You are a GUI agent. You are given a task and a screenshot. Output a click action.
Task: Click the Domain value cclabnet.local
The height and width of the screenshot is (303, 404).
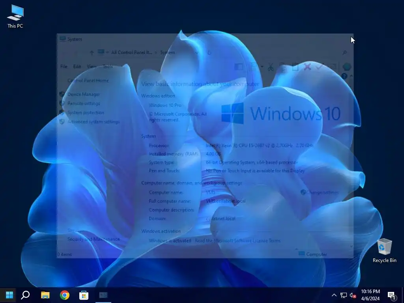[x=221, y=219]
